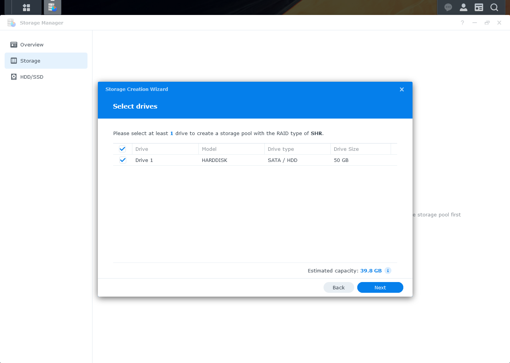
Task: Click the Storage Manager help question mark
Action: pos(462,23)
